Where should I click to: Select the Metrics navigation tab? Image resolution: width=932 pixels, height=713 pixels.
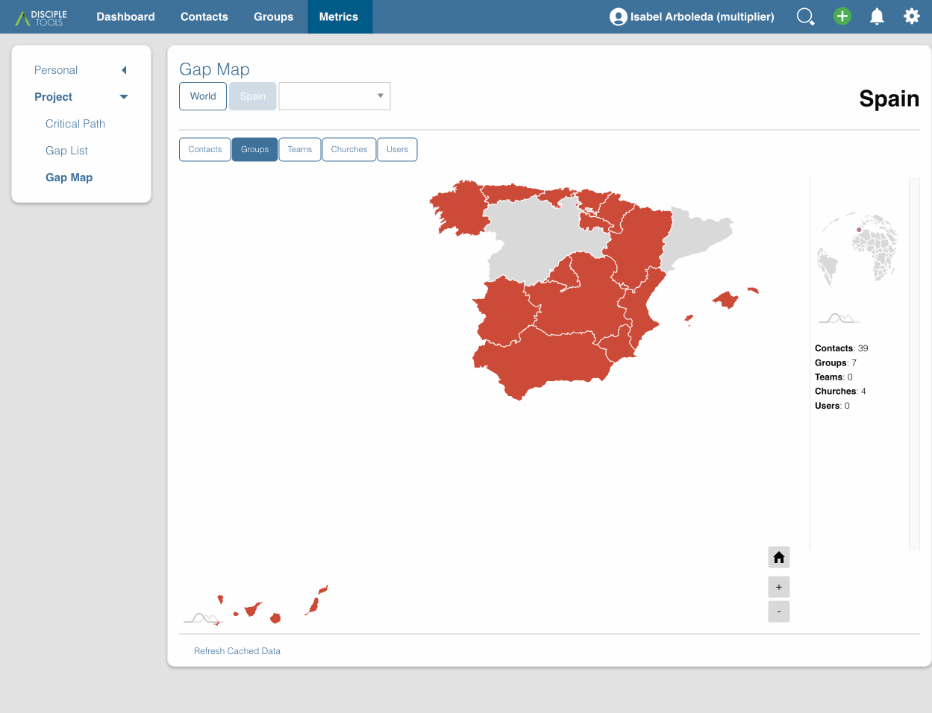pos(339,16)
